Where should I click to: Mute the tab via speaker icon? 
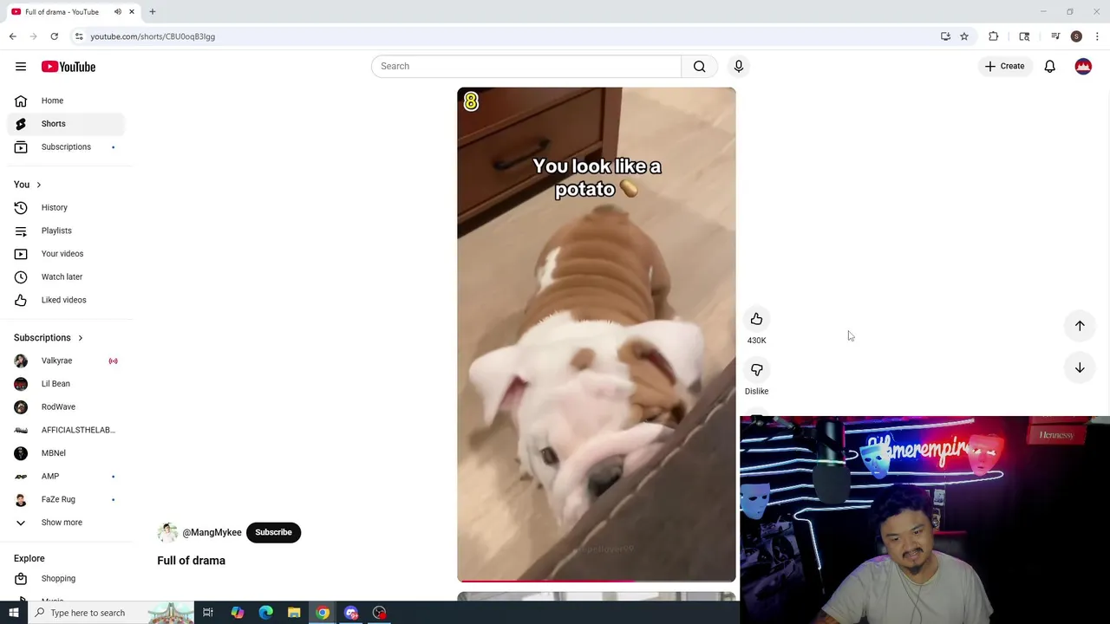pyautogui.click(x=117, y=12)
